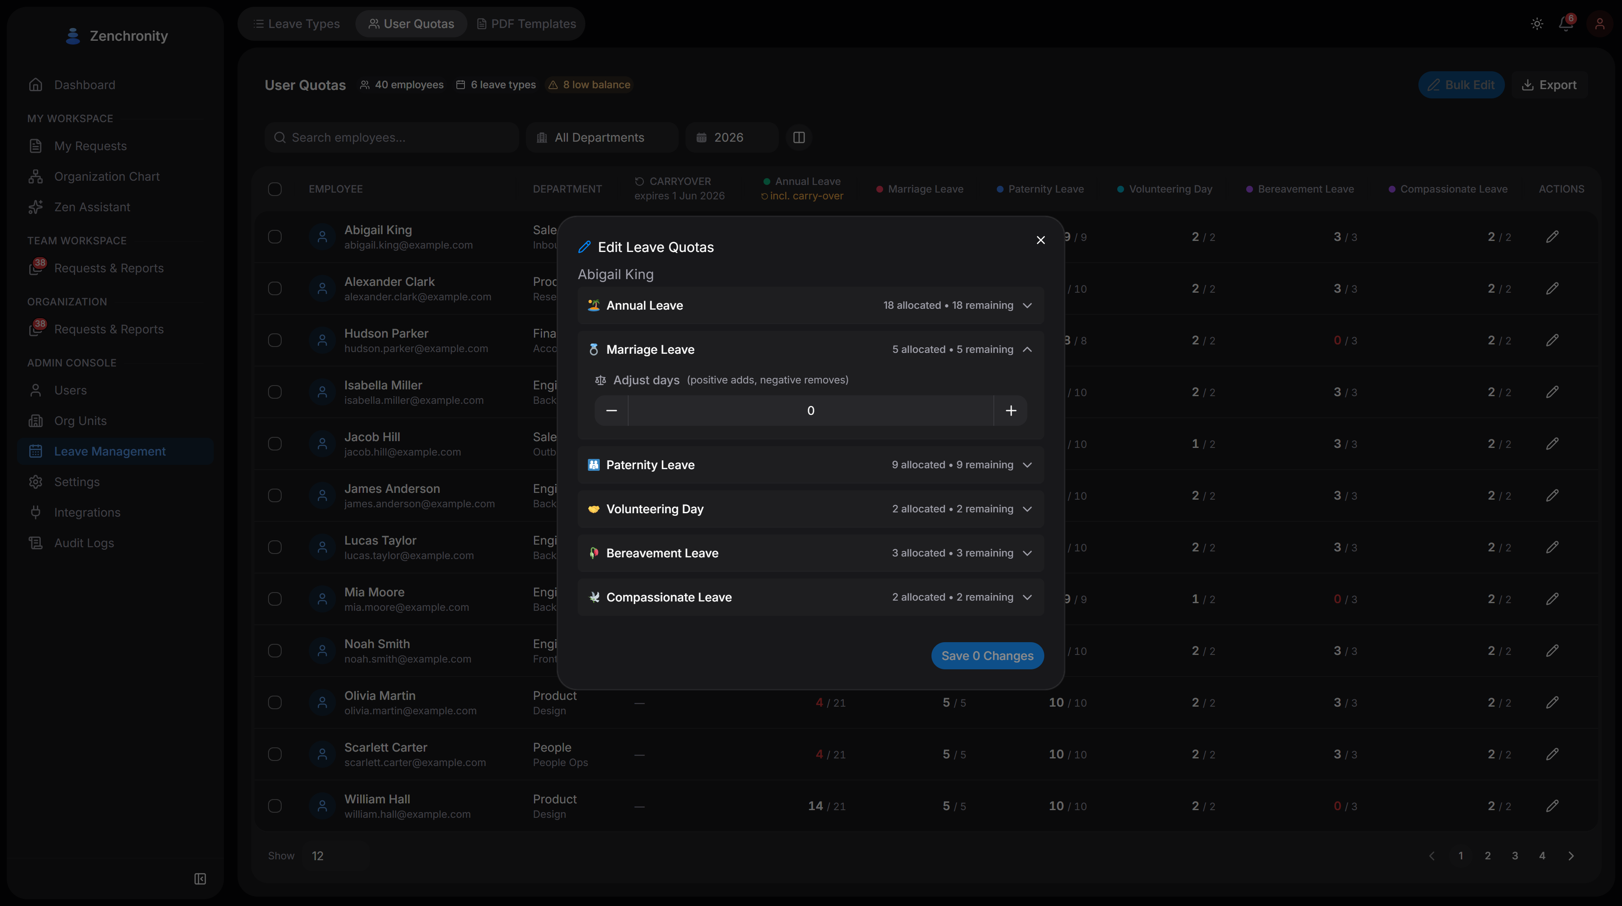The image size is (1622, 906).
Task: Expand the Bereavement Leave section
Action: (x=811, y=553)
